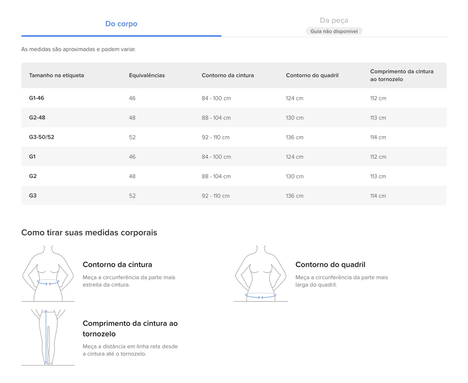Select the plain G2 size row label
This screenshot has width=468, height=383.
point(33,176)
